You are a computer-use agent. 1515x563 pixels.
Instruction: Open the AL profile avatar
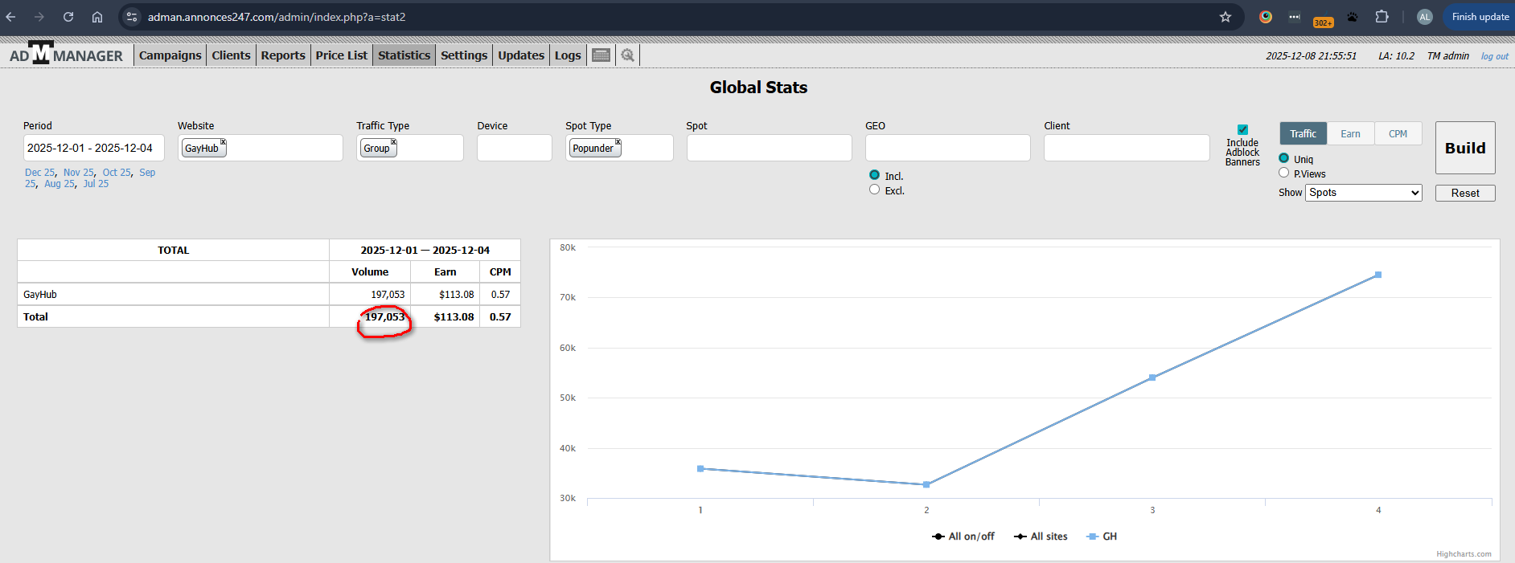(x=1424, y=17)
